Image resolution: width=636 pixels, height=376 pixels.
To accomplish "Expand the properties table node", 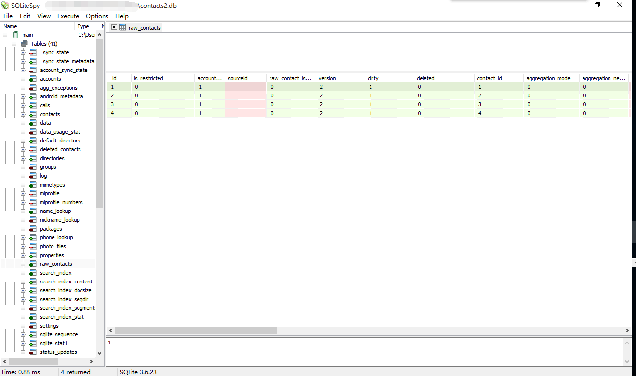I will tap(23, 255).
